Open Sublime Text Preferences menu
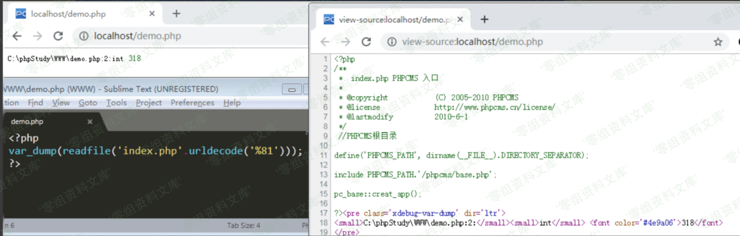The height and width of the screenshot is (236, 740). click(x=192, y=103)
